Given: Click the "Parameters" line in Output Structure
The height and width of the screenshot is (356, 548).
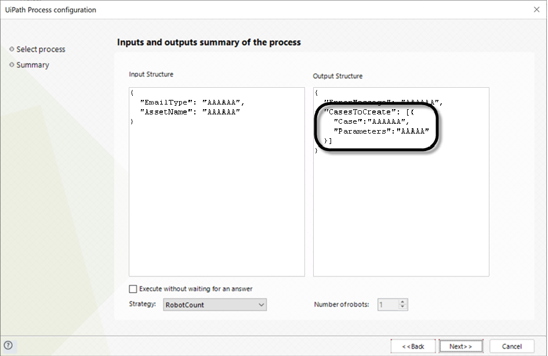Looking at the screenshot, I should pyautogui.click(x=381, y=131).
